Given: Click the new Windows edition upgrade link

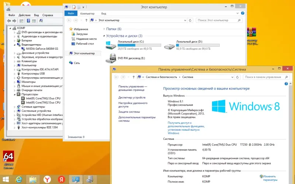Looking at the screenshot, I should (x=186, y=128).
